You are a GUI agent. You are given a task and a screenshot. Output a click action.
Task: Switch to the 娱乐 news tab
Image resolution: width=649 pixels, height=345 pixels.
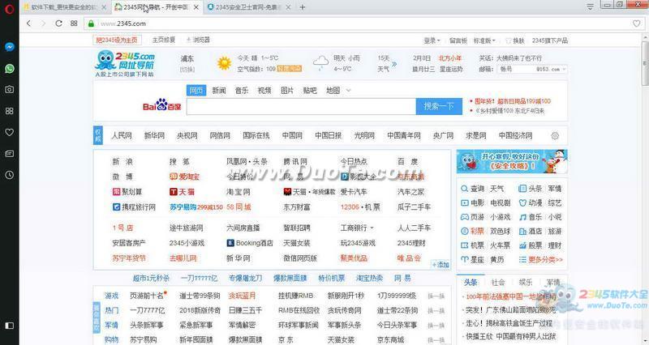click(526, 283)
